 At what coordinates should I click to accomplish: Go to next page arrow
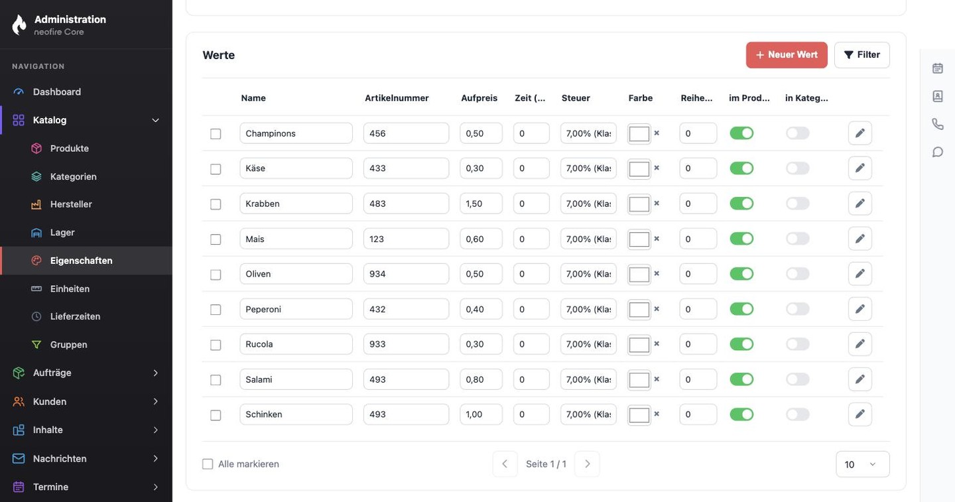(587, 464)
